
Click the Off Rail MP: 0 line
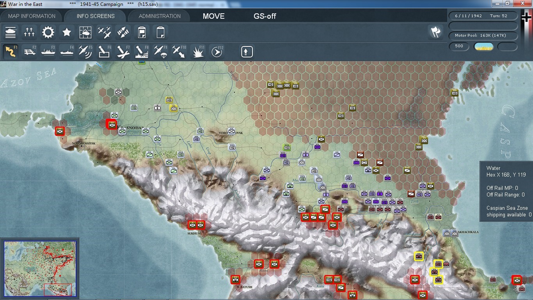[502, 188]
